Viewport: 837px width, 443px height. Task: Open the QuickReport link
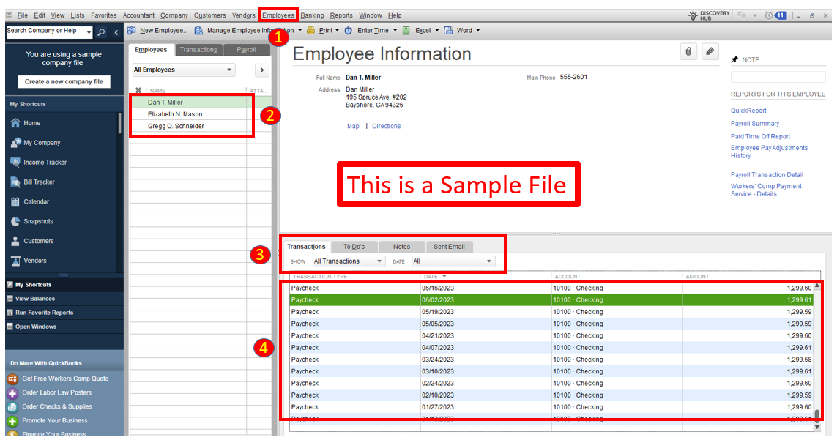coord(748,111)
